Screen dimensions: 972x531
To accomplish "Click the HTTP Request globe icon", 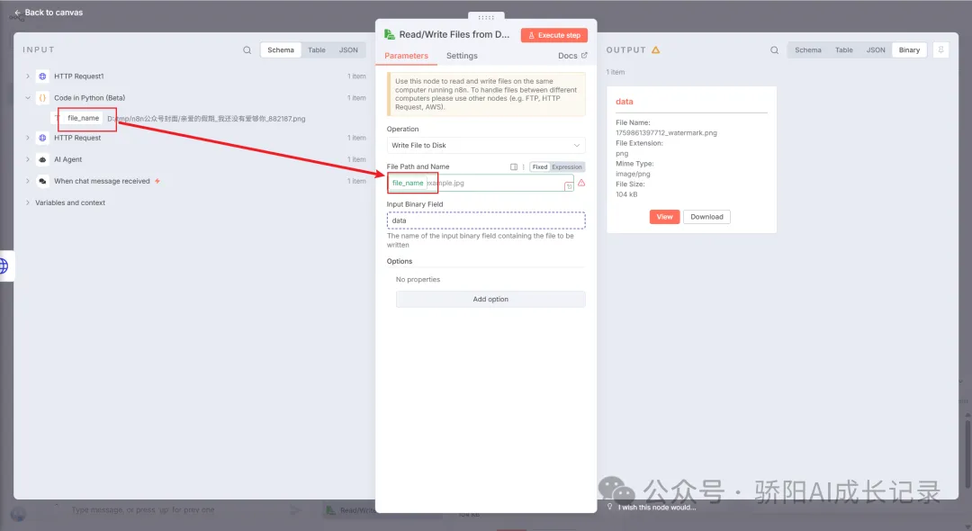I will coord(42,138).
